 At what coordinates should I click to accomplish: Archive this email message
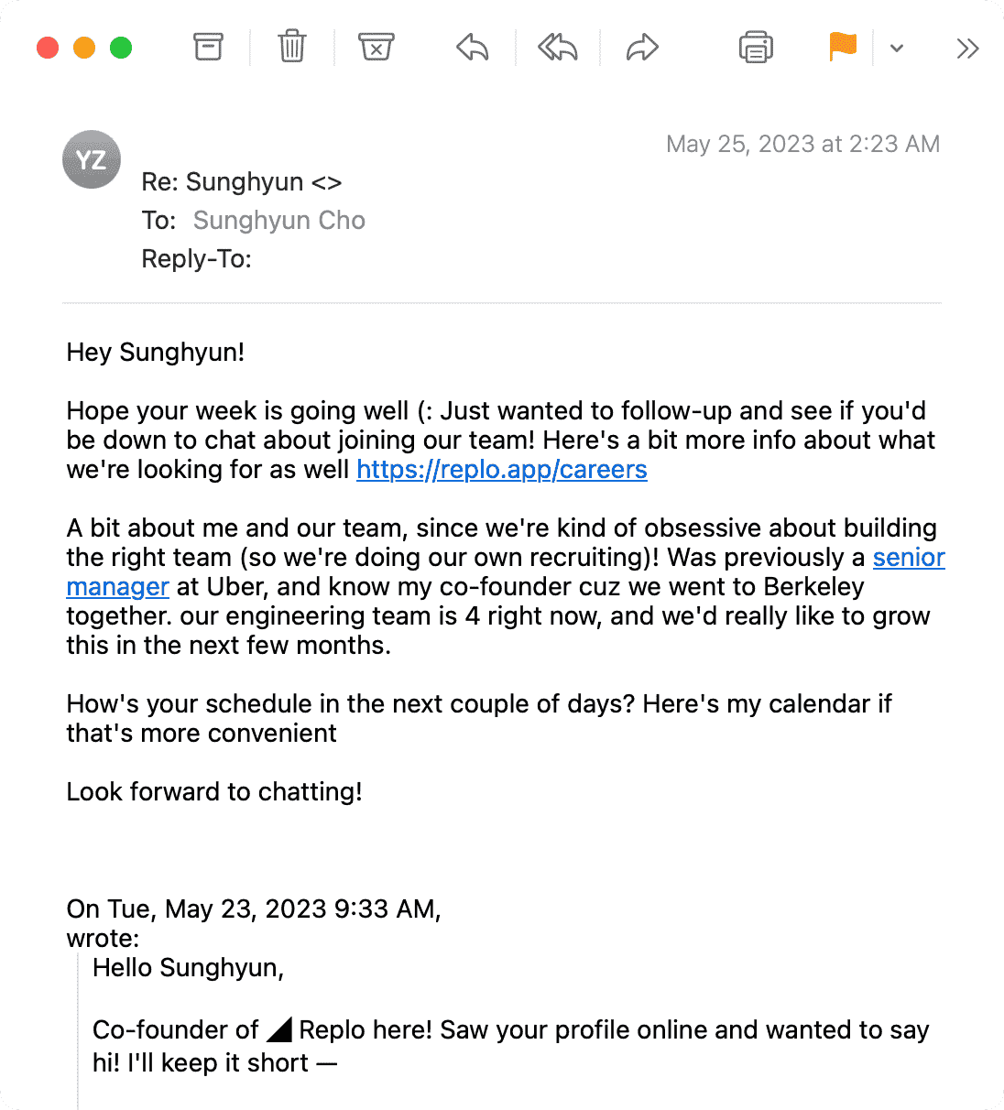coord(208,47)
